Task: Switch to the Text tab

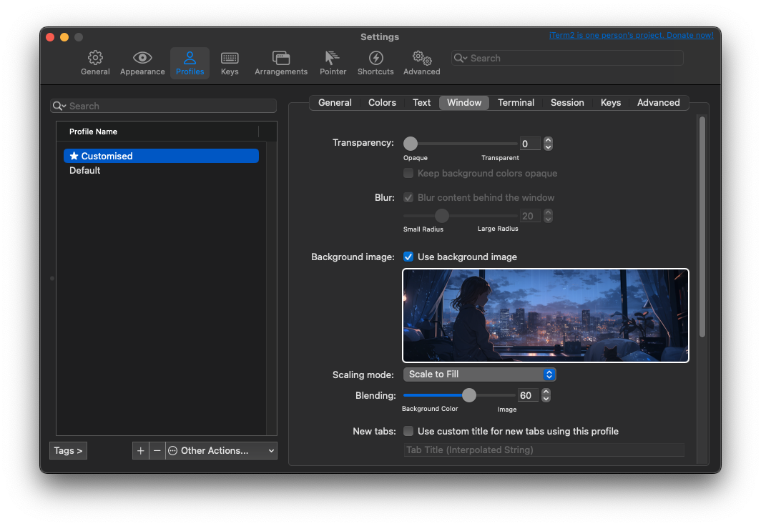Action: [x=422, y=102]
